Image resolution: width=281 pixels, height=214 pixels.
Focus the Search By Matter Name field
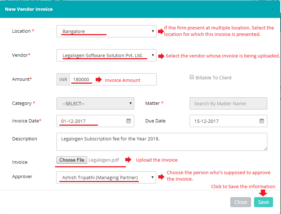228,103
